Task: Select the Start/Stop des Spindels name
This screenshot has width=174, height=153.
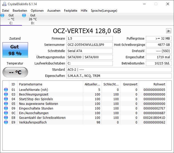Action: [36, 99]
